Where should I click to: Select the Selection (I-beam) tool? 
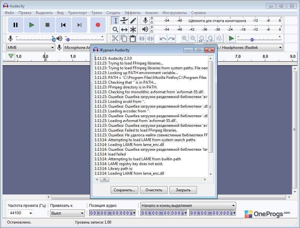click(115, 21)
